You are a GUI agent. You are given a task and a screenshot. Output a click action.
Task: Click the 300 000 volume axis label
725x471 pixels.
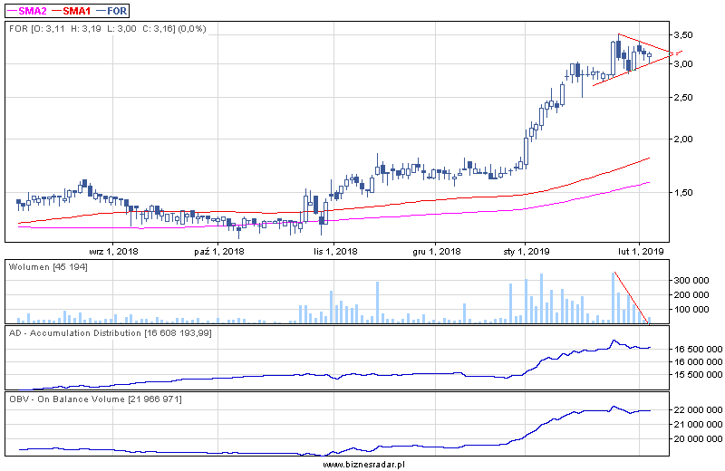(x=695, y=281)
